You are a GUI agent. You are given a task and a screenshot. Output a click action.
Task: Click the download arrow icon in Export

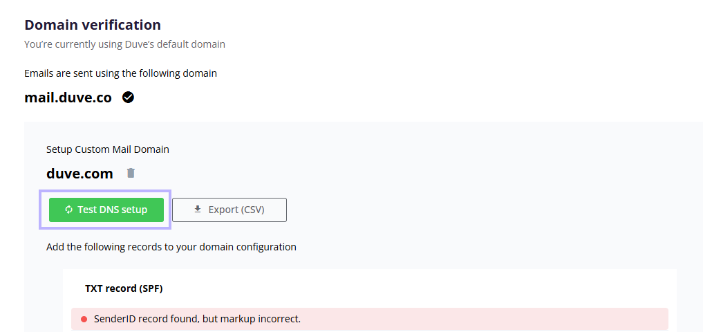coord(197,210)
